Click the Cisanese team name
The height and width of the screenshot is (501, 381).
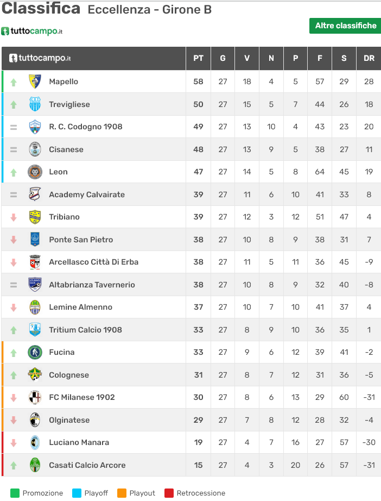[x=66, y=149]
